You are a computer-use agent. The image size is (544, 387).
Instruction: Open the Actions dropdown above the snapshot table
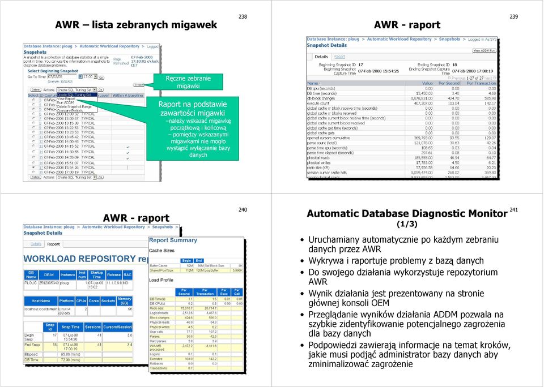pyautogui.click(x=76, y=90)
